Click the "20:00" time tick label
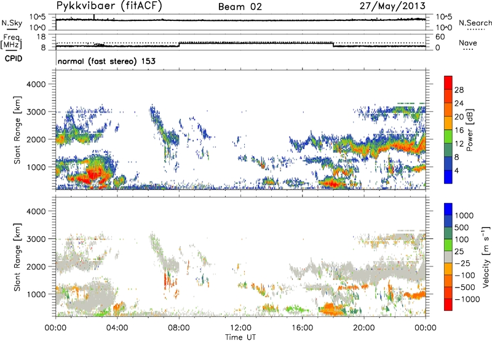Image resolution: width=492 pixels, height=341 pixels. [364, 328]
